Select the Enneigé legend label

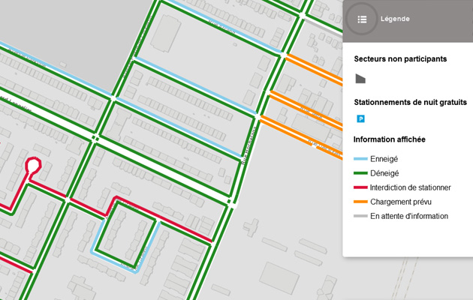pyautogui.click(x=384, y=159)
